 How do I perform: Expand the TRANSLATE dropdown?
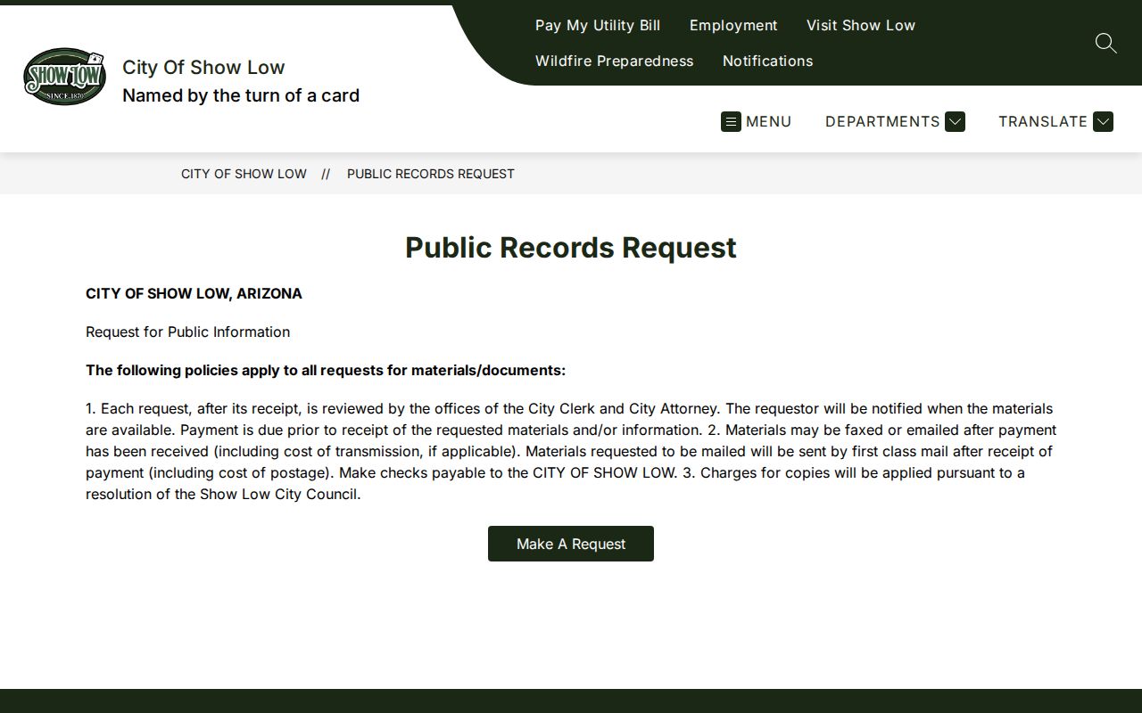coord(1055,121)
